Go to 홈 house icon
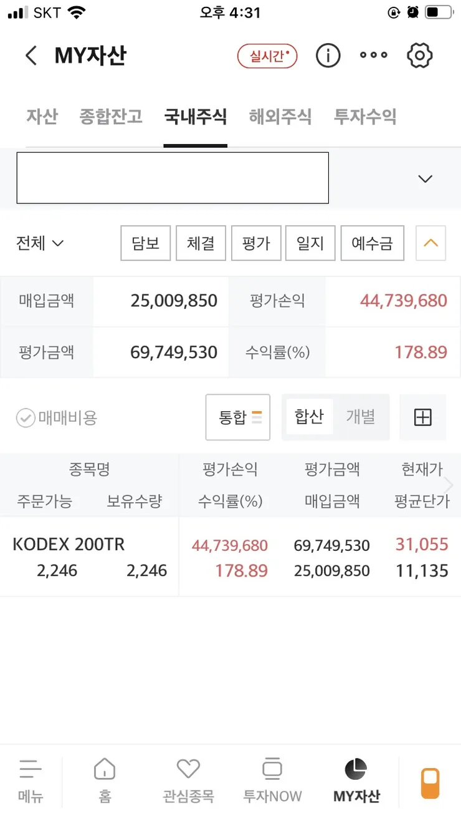Screen dimensions: 461x821 pos(105,781)
